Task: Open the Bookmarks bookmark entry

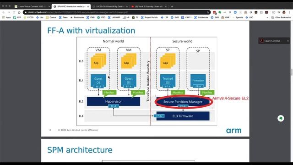Action: pyautogui.click(x=77, y=17)
